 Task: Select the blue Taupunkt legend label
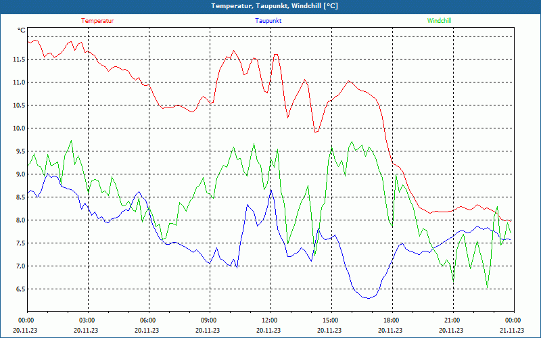point(268,21)
